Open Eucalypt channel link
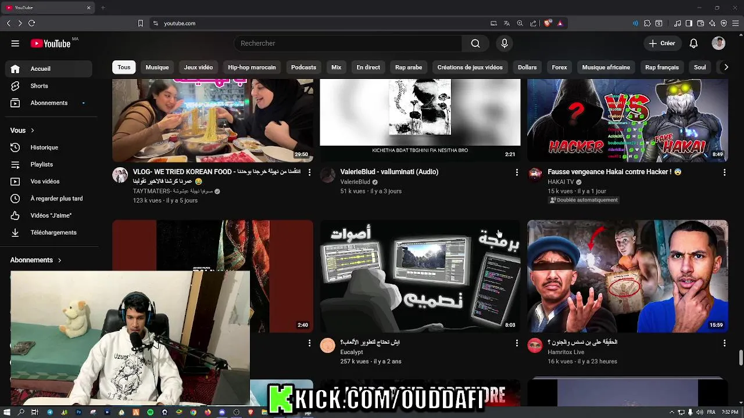The image size is (744, 418). (x=352, y=352)
